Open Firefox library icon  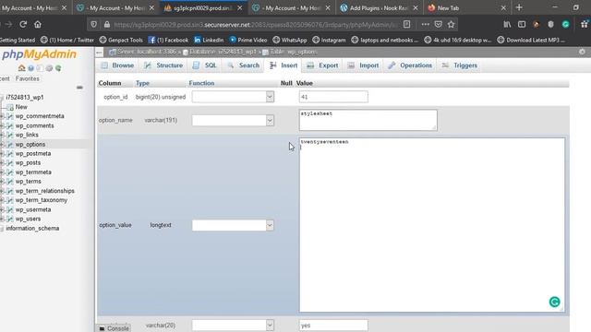click(507, 25)
